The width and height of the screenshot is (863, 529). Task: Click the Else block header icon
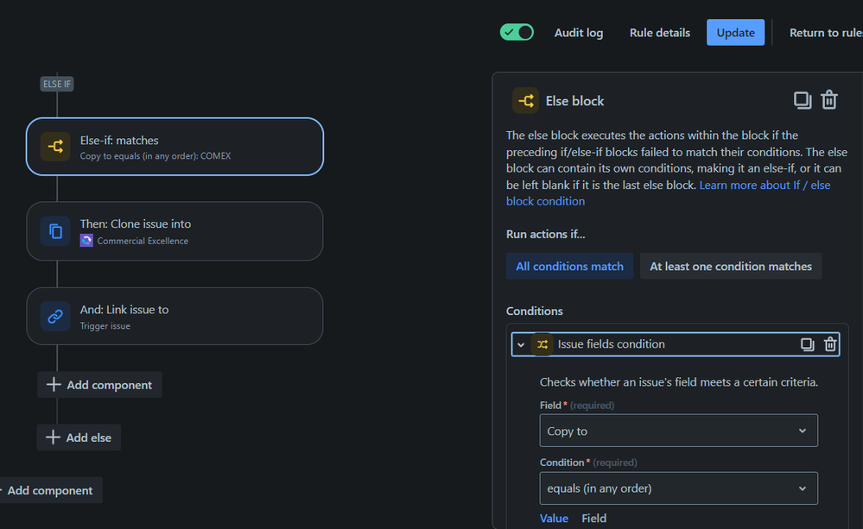click(525, 101)
